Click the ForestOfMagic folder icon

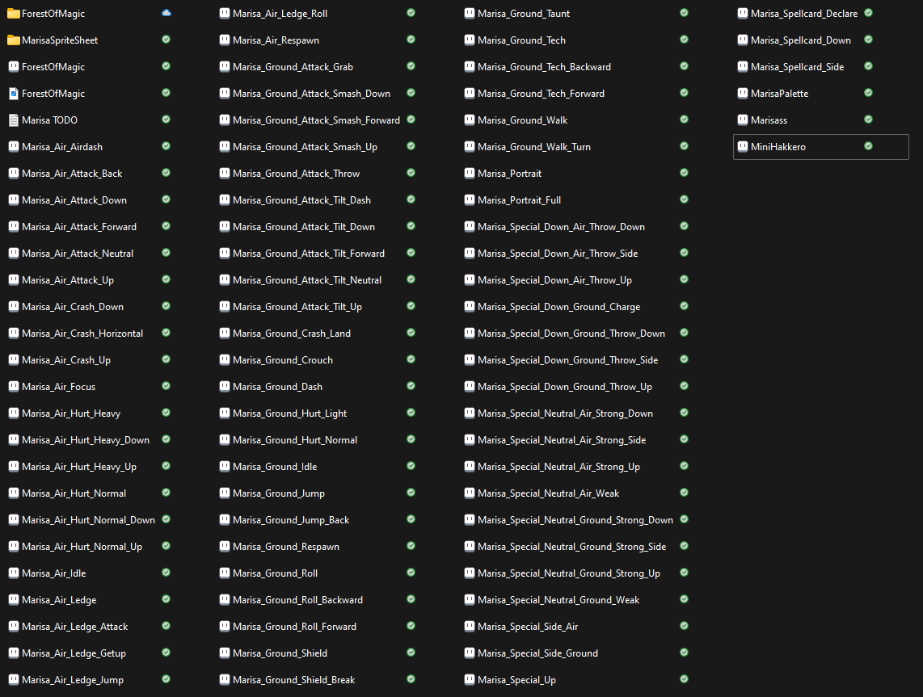click(x=14, y=14)
